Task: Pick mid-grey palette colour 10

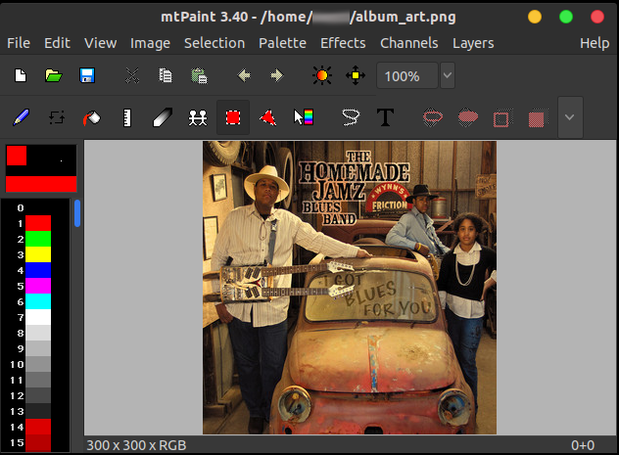Action: point(38,364)
